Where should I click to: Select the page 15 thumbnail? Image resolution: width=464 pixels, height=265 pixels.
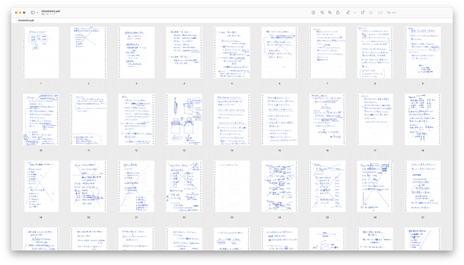[x=280, y=120]
